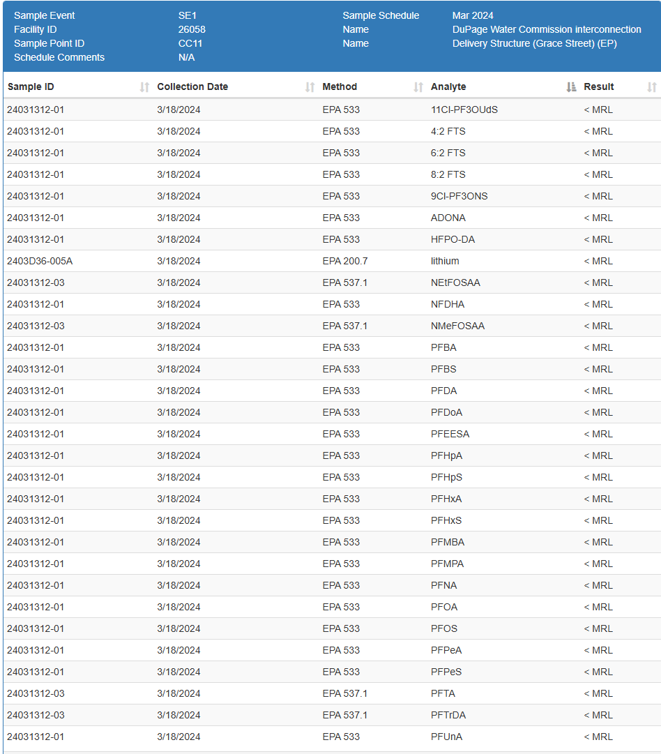Click the Method header text
The width and height of the screenshot is (661, 754).
pos(340,87)
